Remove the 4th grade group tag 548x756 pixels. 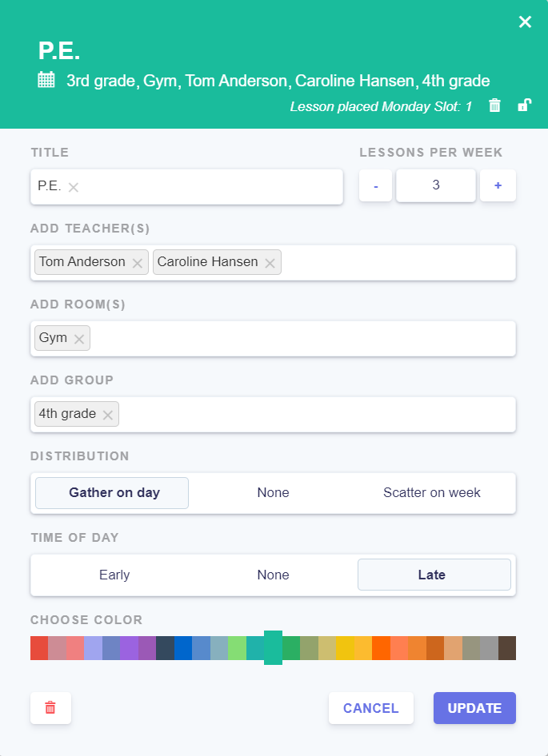(107, 415)
